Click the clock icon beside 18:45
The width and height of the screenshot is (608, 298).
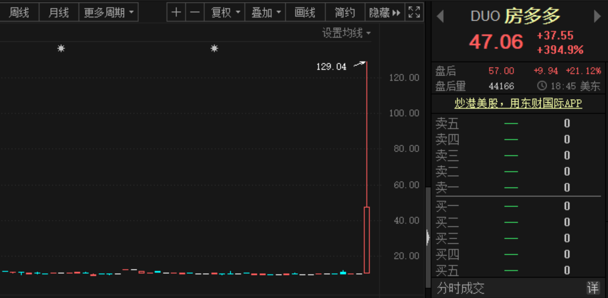tap(542, 86)
